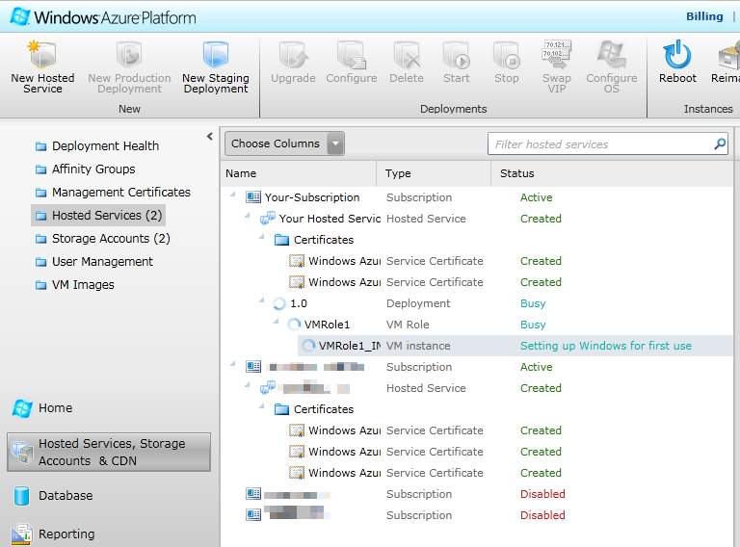This screenshot has height=547, width=740.
Task: Open the Billing link
Action: pyautogui.click(x=704, y=16)
